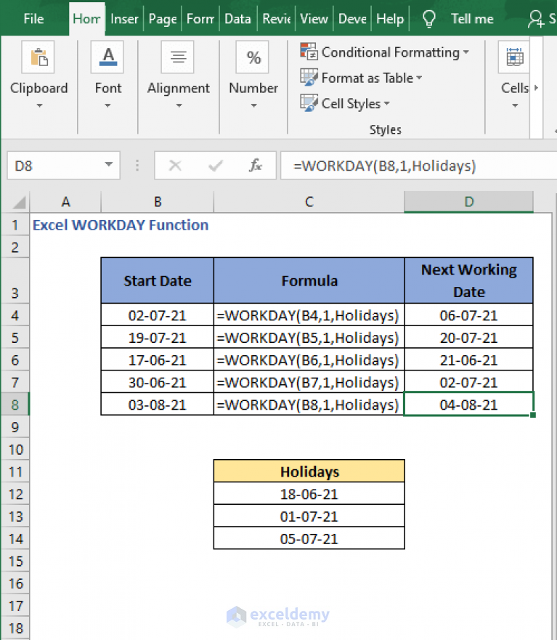Select column D header
Viewport: 557px width, 640px height.
469,202
